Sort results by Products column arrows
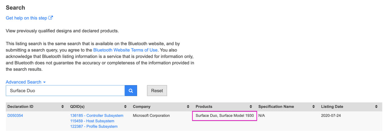Image resolution: width=390 pixels, height=137 pixels. (251, 107)
